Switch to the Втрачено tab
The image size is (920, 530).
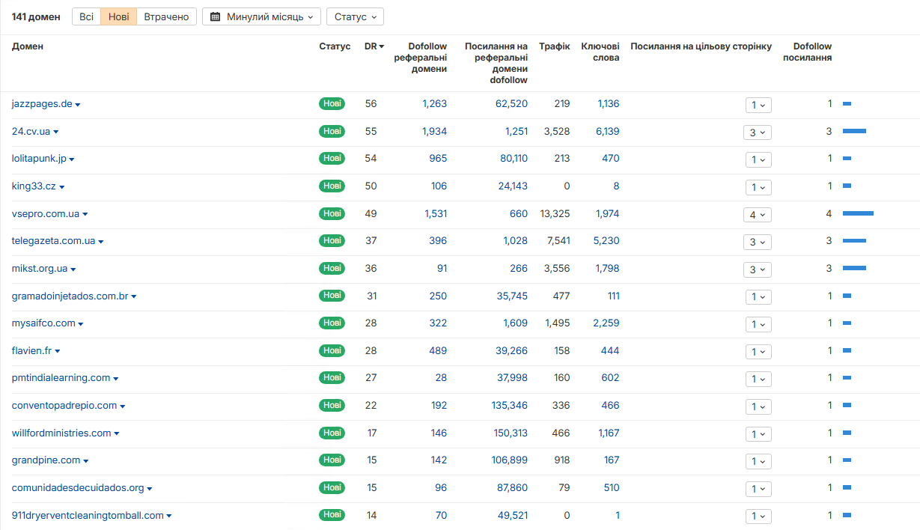(167, 16)
